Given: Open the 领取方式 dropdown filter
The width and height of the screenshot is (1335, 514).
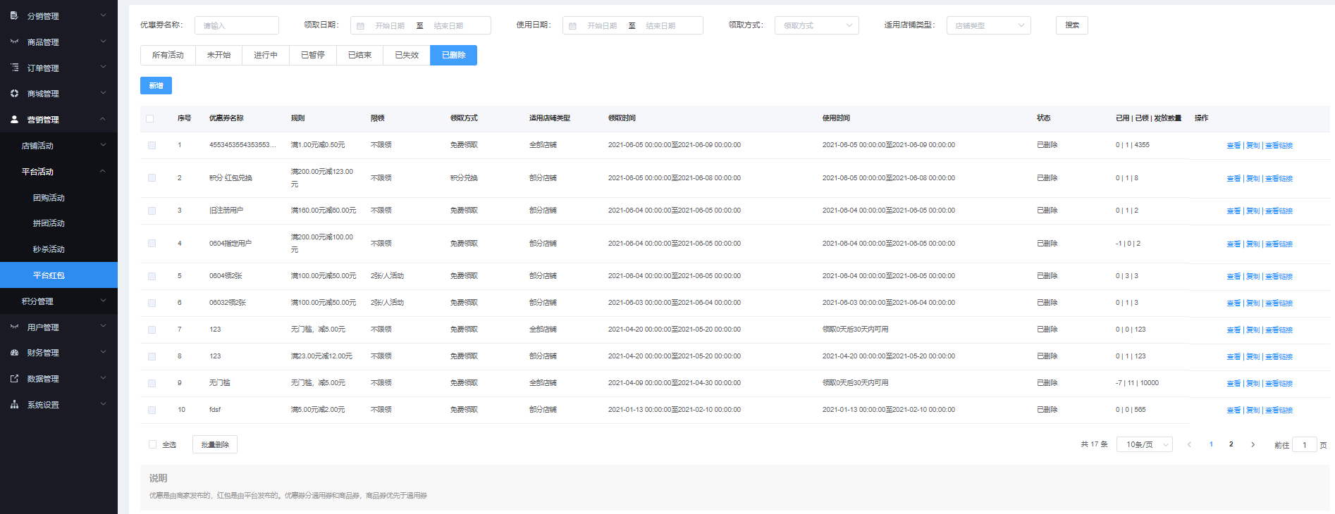Looking at the screenshot, I should click(816, 25).
